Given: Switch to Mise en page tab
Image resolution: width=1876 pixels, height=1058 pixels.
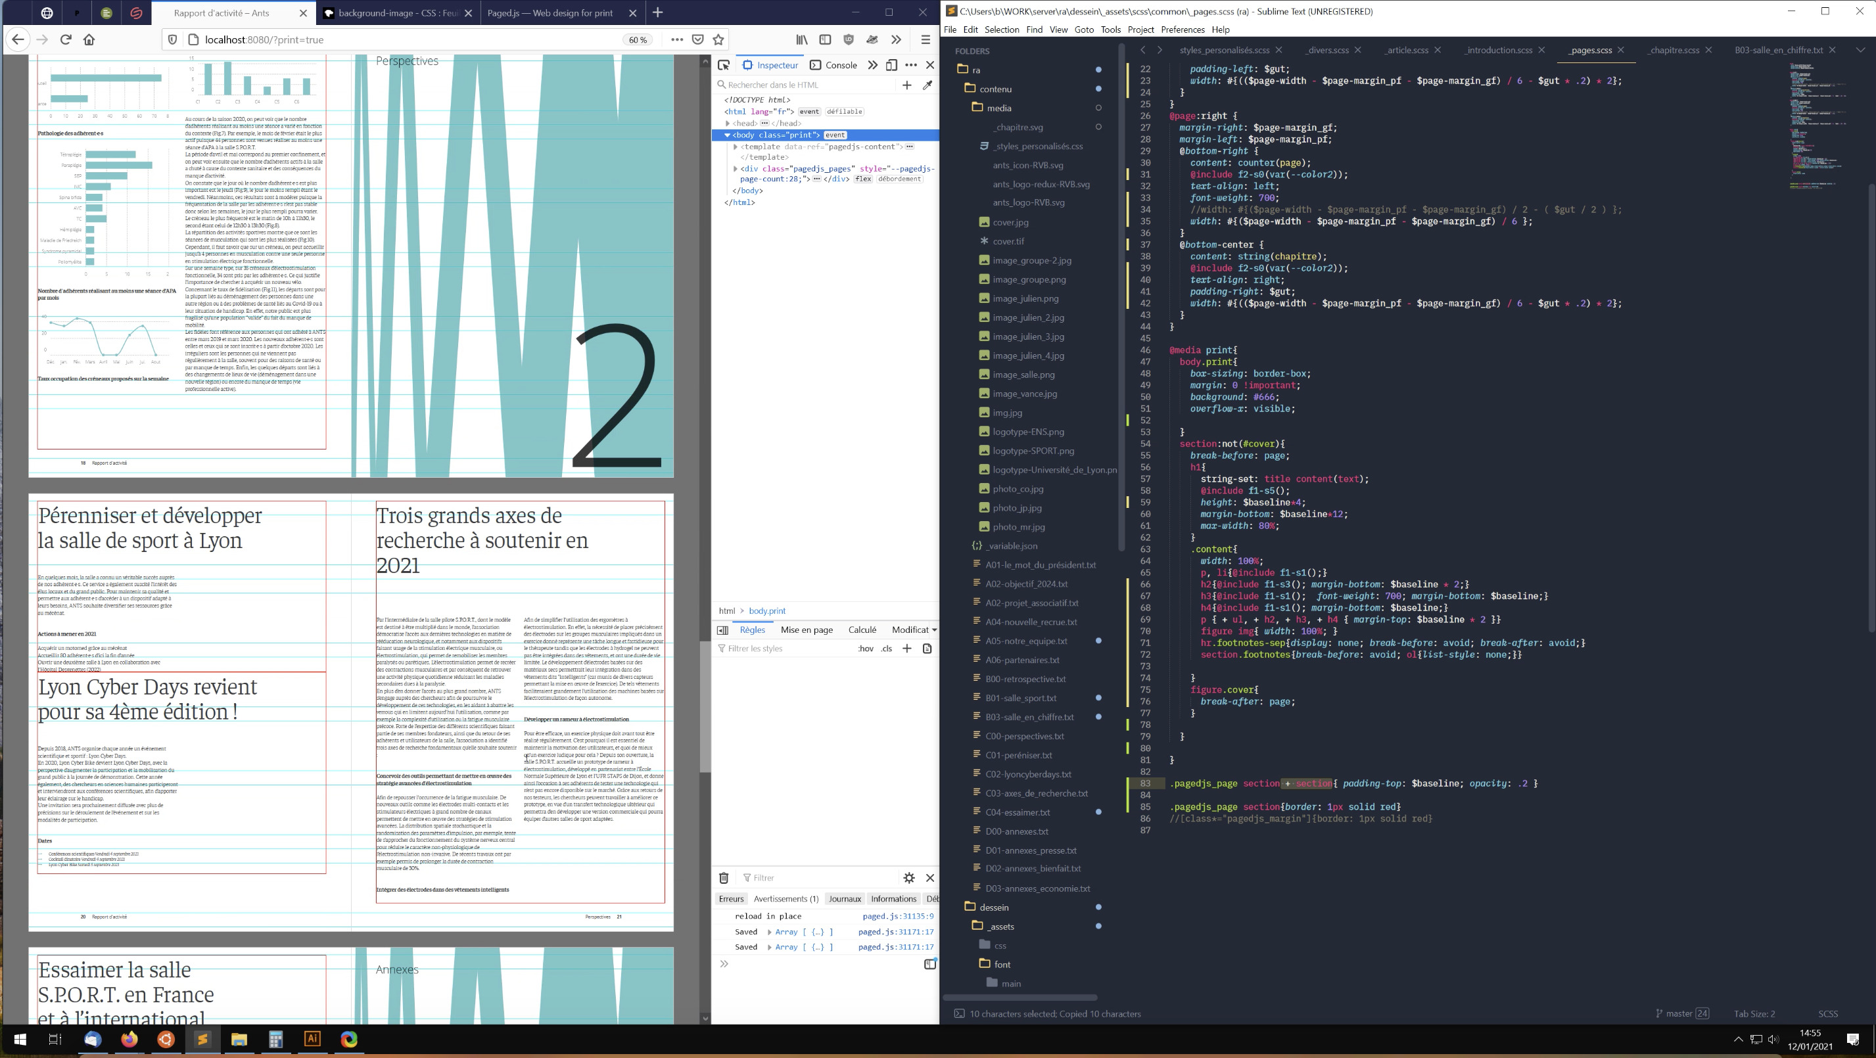Looking at the screenshot, I should click(x=806, y=630).
